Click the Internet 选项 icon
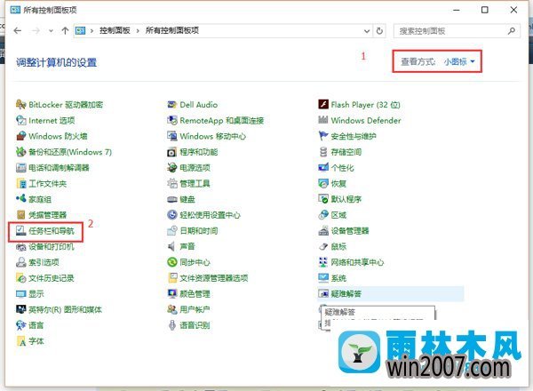Screen dimensions: 533x391 pos(21,120)
